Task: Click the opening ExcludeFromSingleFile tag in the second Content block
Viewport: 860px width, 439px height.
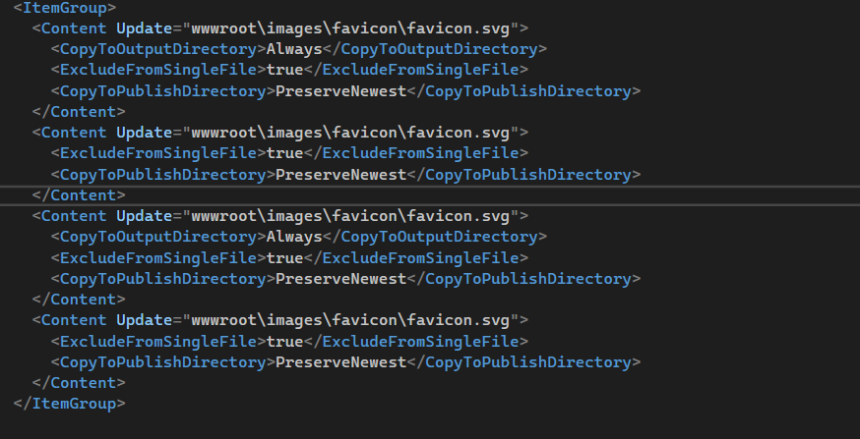Action: point(158,153)
